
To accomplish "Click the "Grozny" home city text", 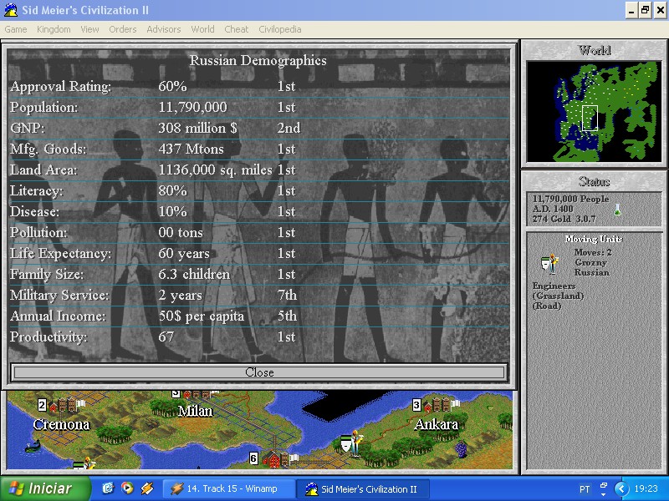I will 590,262.
